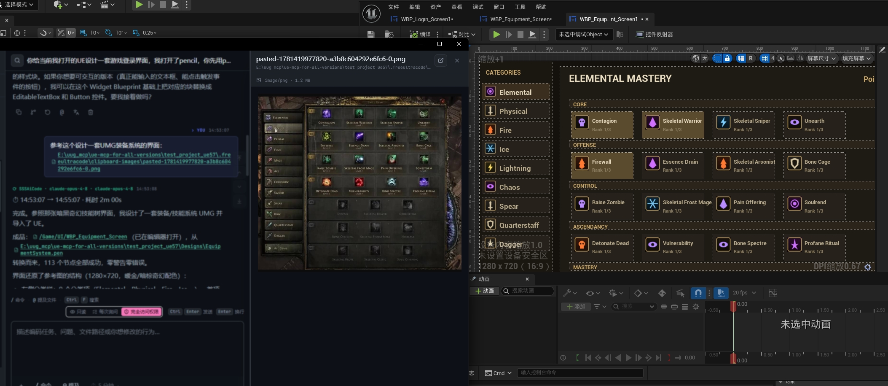The height and width of the screenshot is (386, 888).
Task: Jump to sequence start transport button
Action: pos(588,358)
